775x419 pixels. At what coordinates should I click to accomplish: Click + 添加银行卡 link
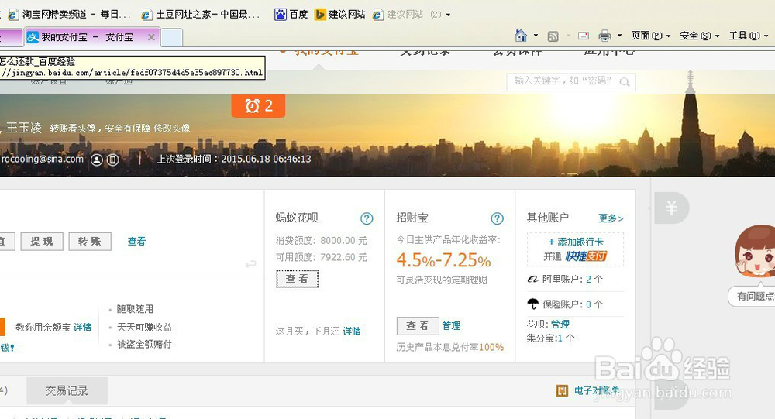tap(576, 242)
